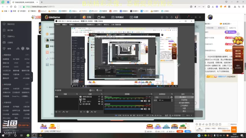Image resolution: width=246 pixels, height=138 pixels.
Task: Open the scene transition type dropdown
Action: 162,97
